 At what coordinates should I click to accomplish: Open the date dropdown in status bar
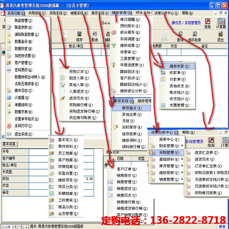pos(27,227)
